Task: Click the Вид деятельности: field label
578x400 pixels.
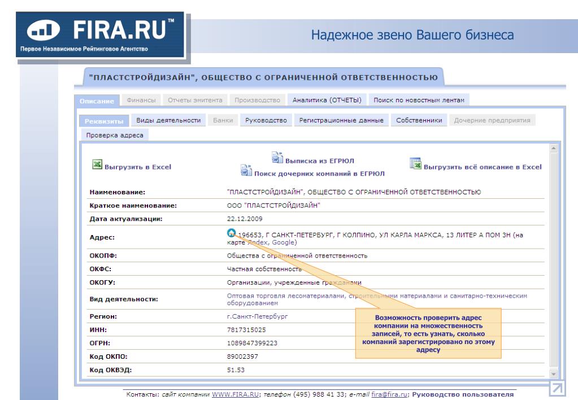Action: [x=124, y=299]
